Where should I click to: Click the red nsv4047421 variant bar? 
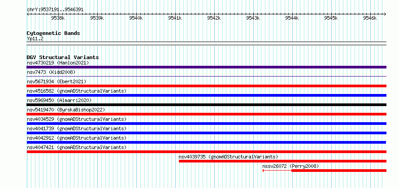click(x=206, y=152)
